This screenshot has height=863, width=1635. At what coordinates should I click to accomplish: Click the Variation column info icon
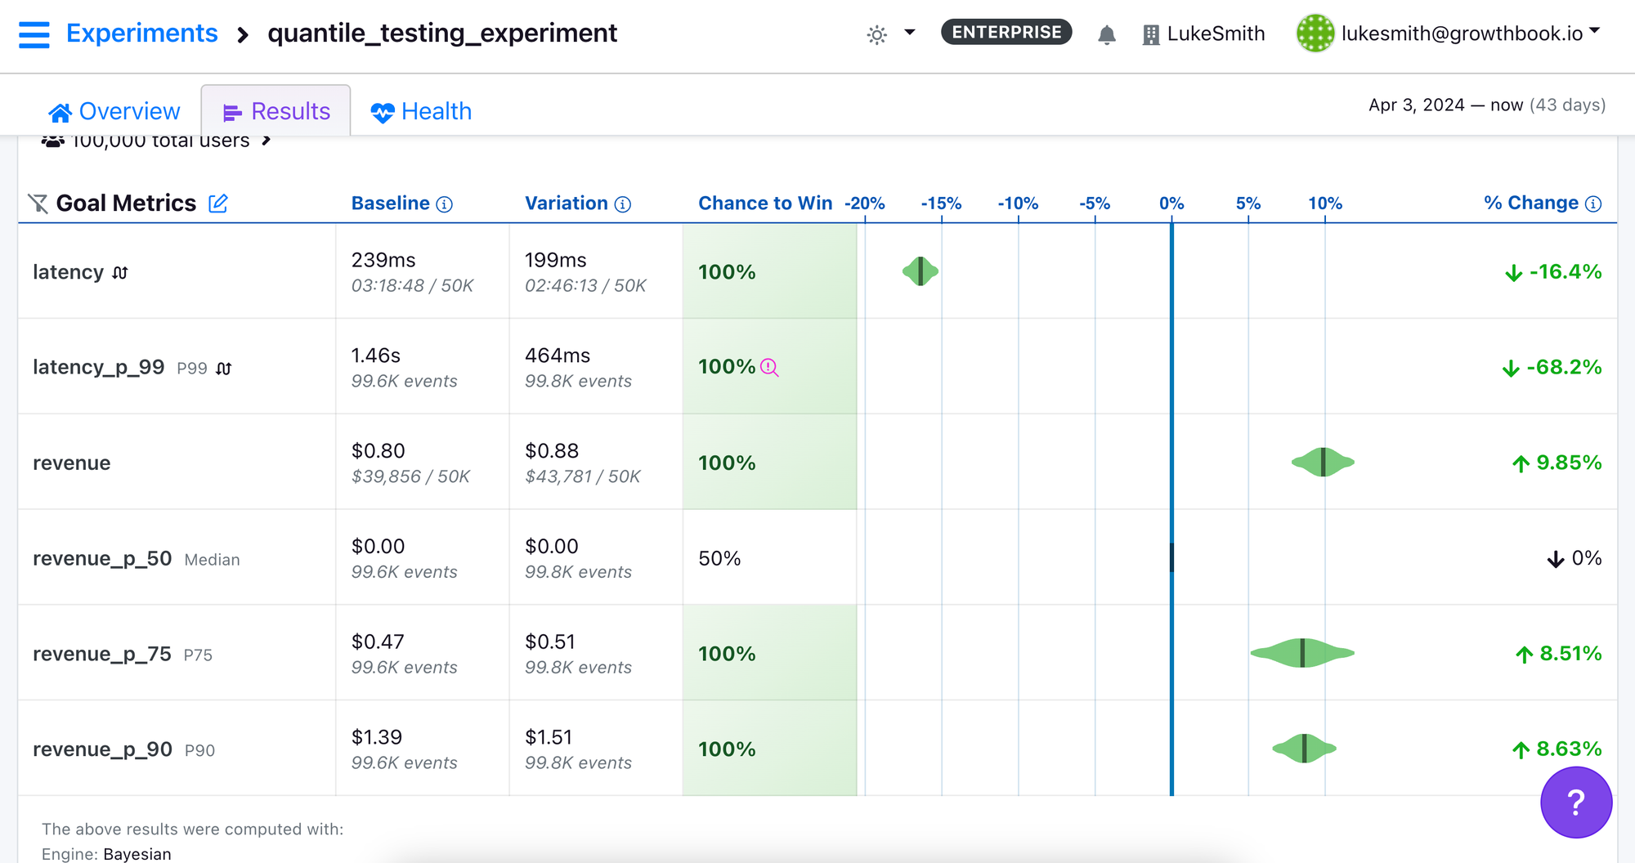[622, 204]
